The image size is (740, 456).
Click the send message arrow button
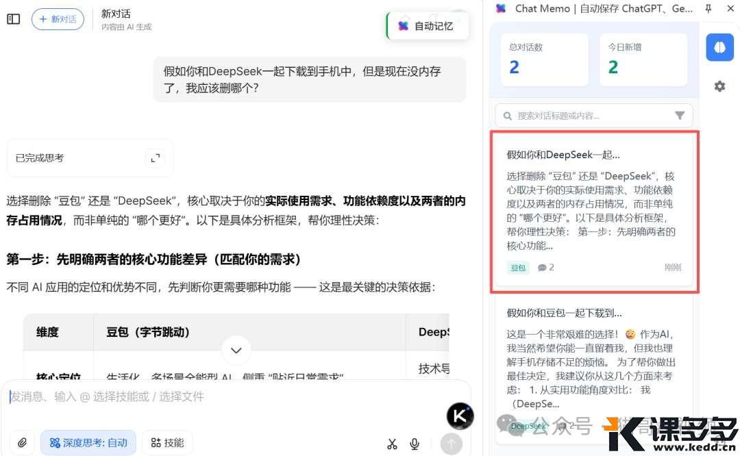pos(451,444)
